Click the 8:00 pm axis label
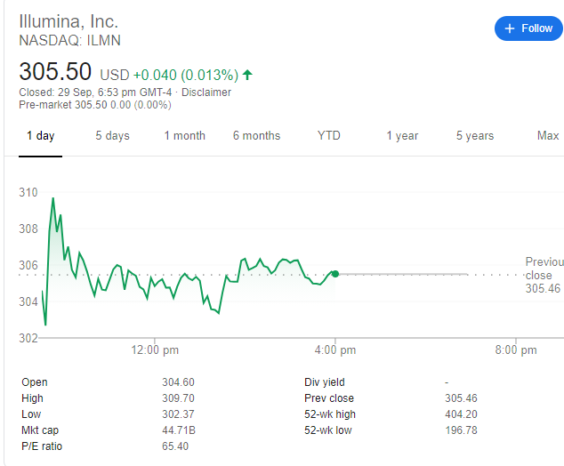The height and width of the screenshot is (466, 564). coord(516,349)
